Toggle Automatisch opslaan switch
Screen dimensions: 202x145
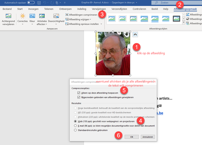pyautogui.click(x=31, y=3)
